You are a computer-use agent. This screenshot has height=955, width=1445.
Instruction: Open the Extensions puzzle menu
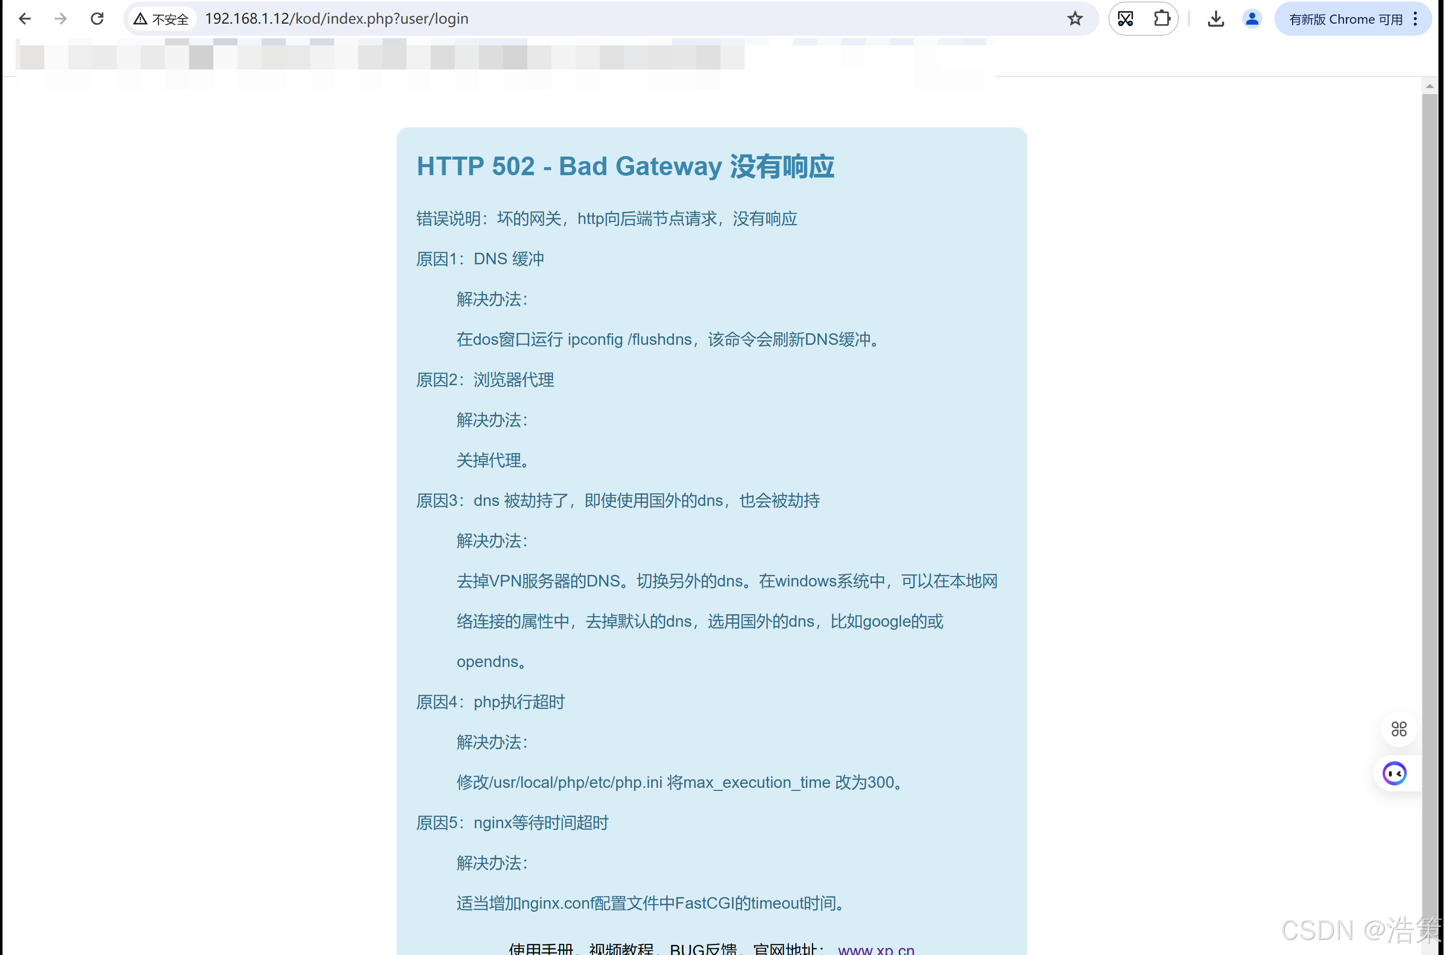(1162, 19)
